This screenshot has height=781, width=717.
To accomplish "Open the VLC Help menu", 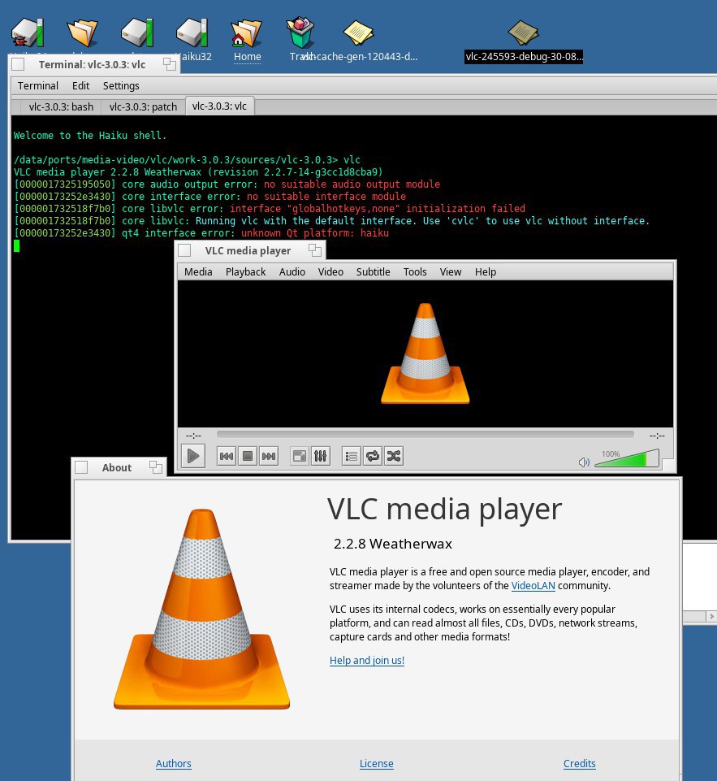I will pos(485,272).
